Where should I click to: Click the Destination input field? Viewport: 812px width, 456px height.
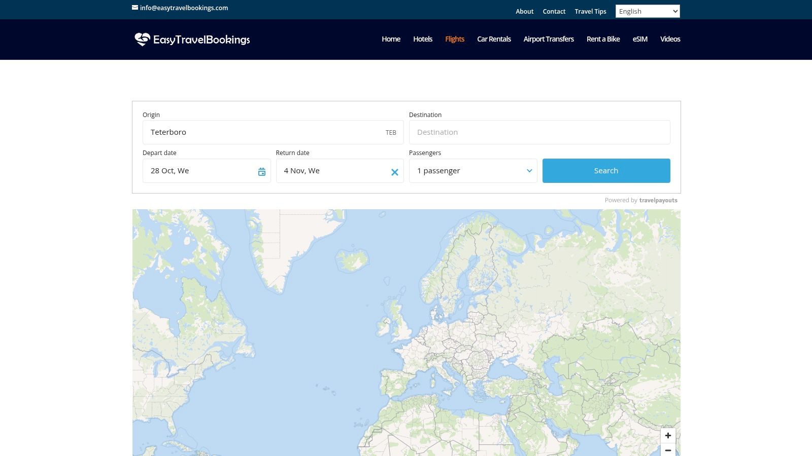539,132
